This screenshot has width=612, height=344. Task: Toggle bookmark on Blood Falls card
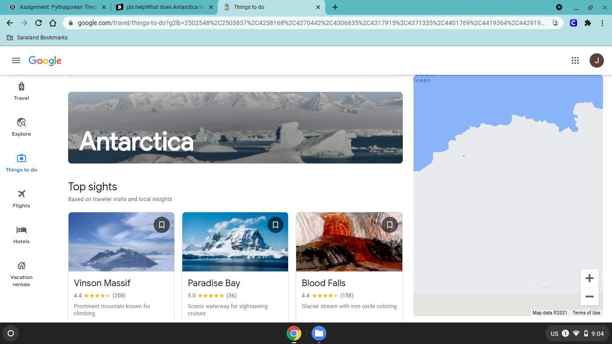pyautogui.click(x=390, y=225)
